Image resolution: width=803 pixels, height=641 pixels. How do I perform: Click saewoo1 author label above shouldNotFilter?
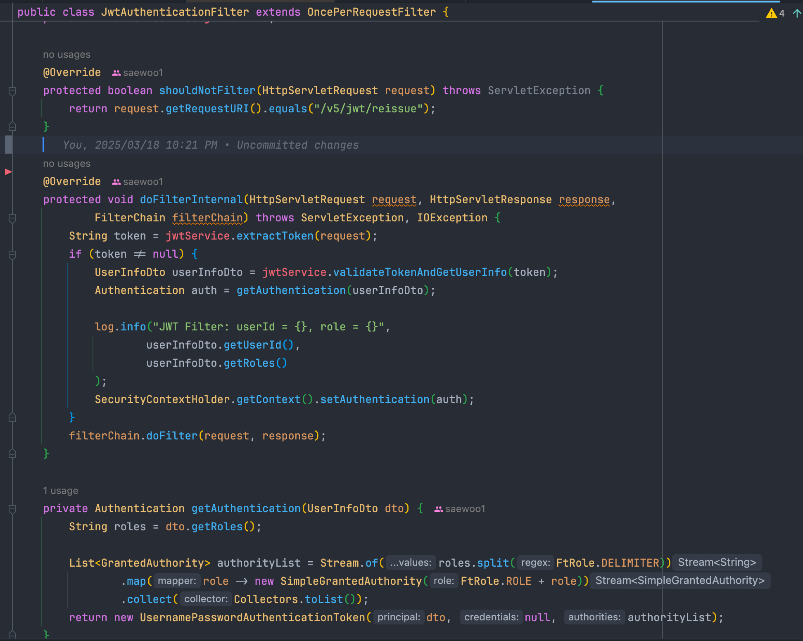tap(143, 73)
